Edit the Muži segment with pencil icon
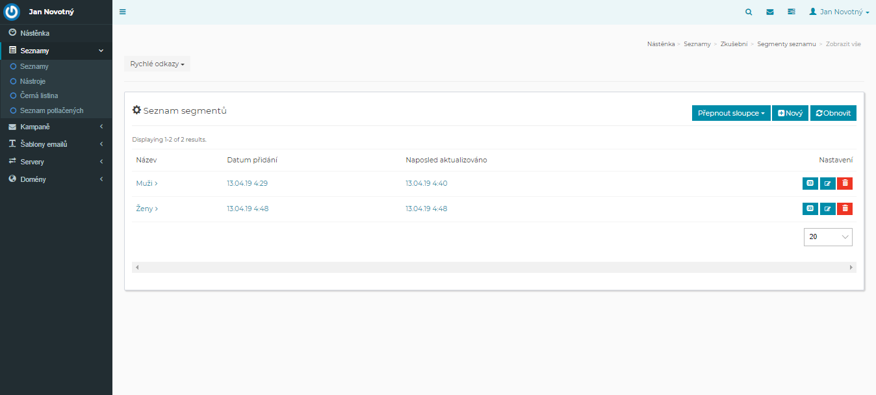The width and height of the screenshot is (876, 395). coord(827,183)
